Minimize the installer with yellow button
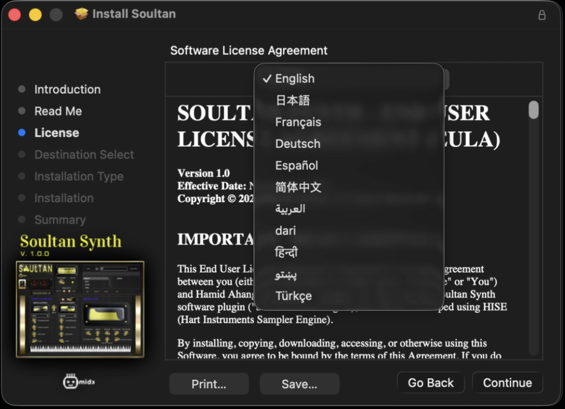The image size is (565, 409). [35, 15]
